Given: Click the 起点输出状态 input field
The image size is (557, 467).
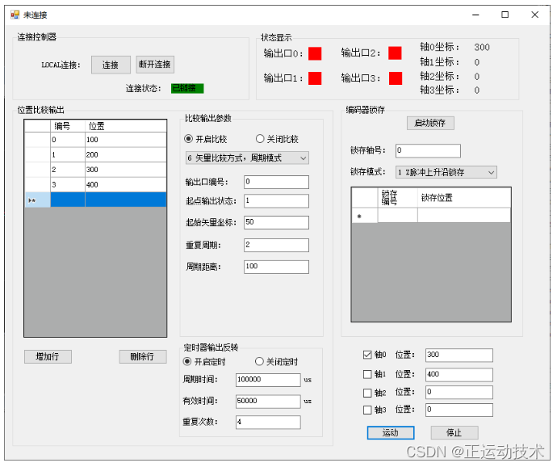Looking at the screenshot, I should (x=276, y=201).
